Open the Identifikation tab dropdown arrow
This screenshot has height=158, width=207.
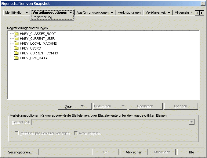pyautogui.click(x=27, y=13)
